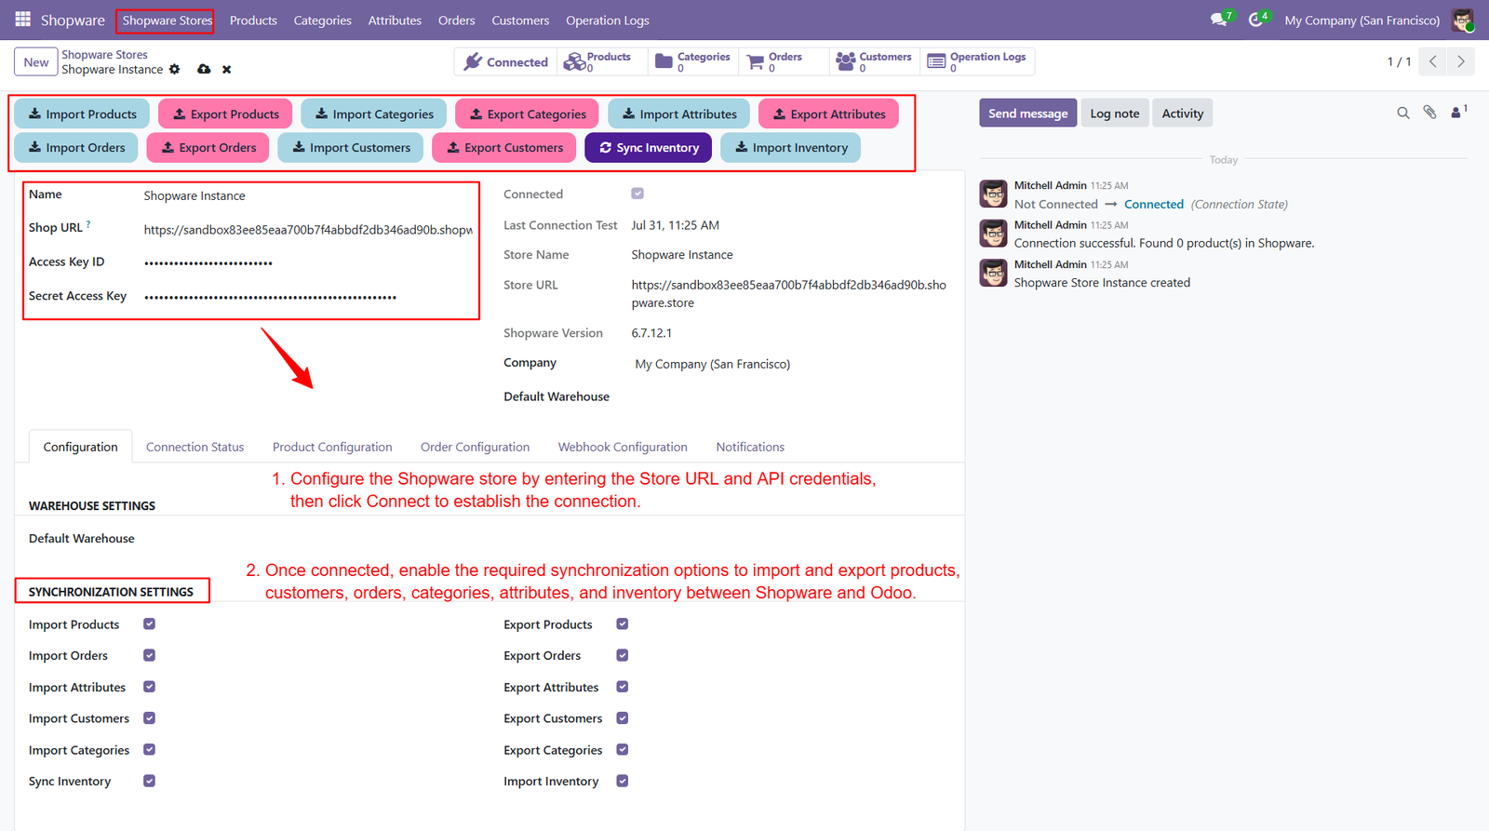Go to next record arrow
Screen dimensions: 1489x831
point(1461,61)
